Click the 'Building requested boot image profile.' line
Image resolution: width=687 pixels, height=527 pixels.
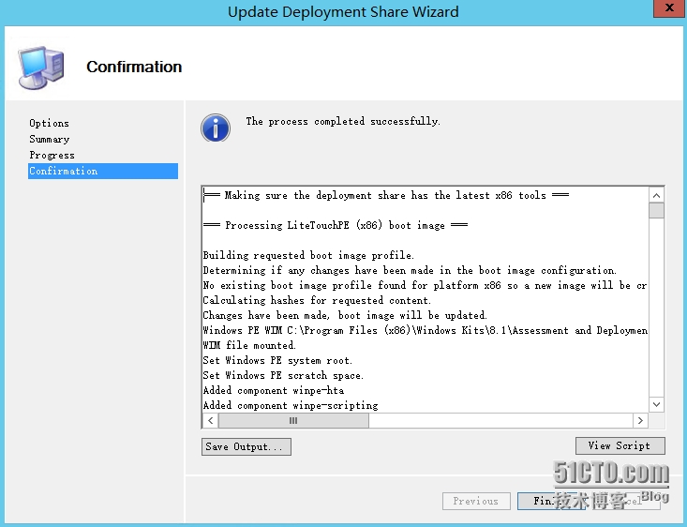tap(308, 255)
